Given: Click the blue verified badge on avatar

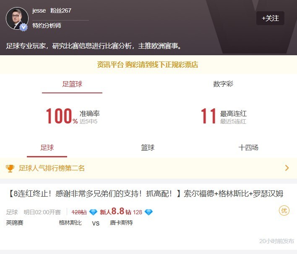Looking at the screenshot, I should tap(24, 27).
